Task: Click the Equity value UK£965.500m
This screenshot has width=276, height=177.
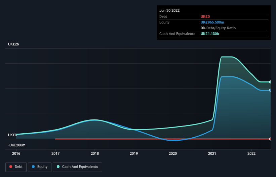Action: (212, 22)
